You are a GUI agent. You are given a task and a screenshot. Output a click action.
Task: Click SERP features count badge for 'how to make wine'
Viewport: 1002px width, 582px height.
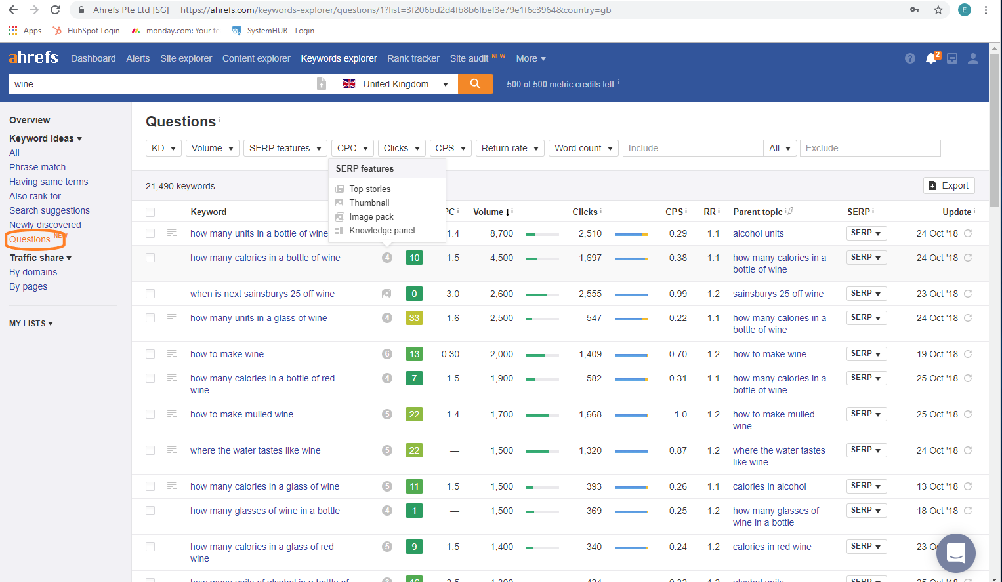click(x=387, y=354)
